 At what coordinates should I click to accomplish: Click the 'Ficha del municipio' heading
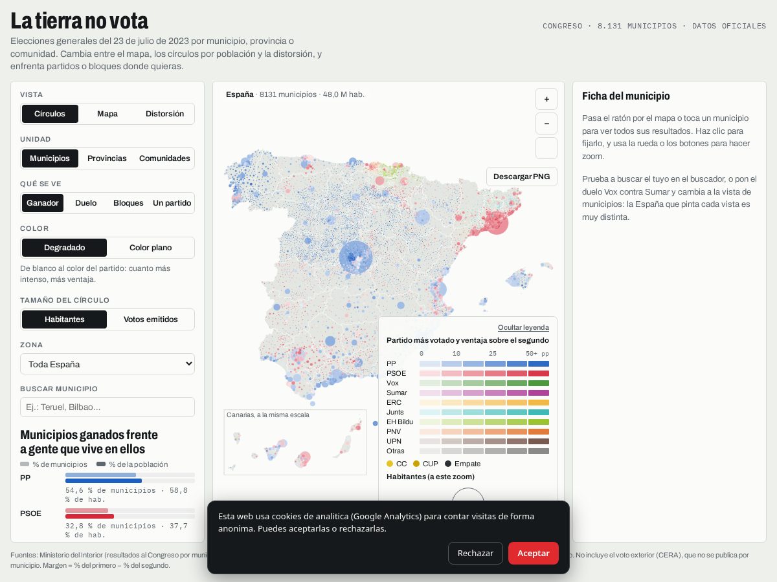coord(626,96)
